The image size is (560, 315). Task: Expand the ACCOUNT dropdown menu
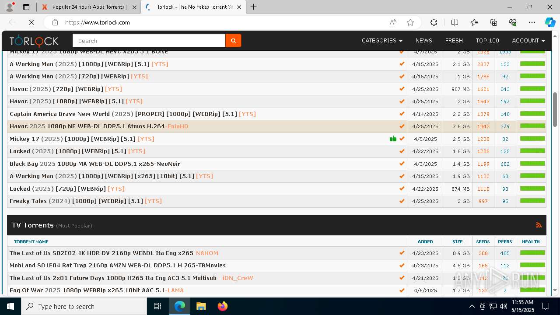(528, 41)
